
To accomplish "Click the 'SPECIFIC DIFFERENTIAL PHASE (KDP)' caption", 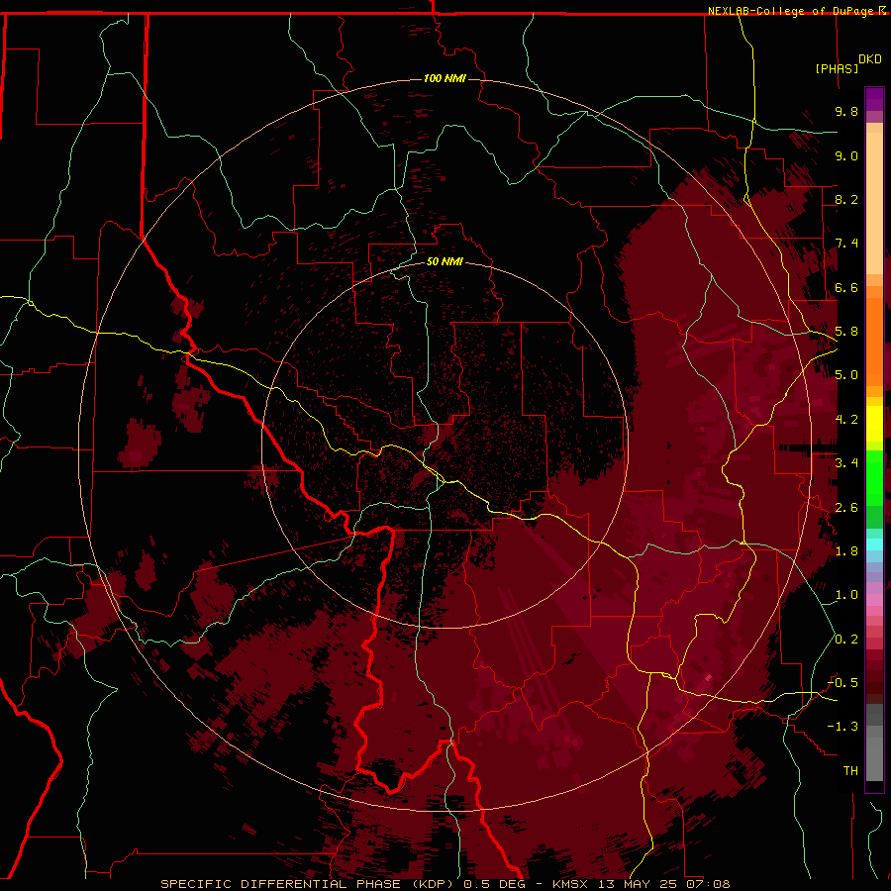I will click(310, 884).
